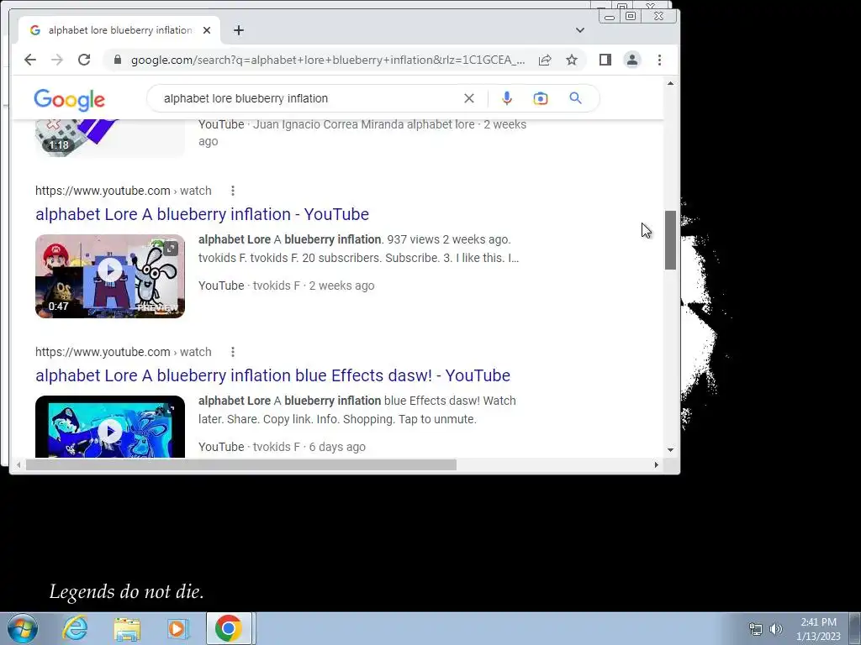Click 'Juan Ignacio Correa Miranda alphabet lore' text
The image size is (861, 645).
coord(363,124)
